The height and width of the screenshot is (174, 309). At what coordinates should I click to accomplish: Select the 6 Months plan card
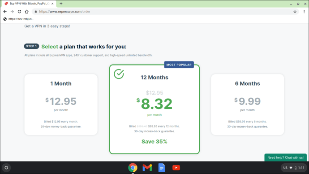248,104
